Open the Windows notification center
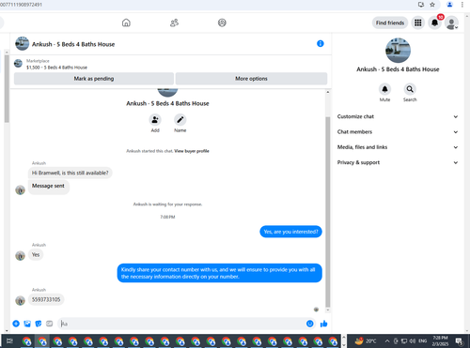 (x=460, y=341)
